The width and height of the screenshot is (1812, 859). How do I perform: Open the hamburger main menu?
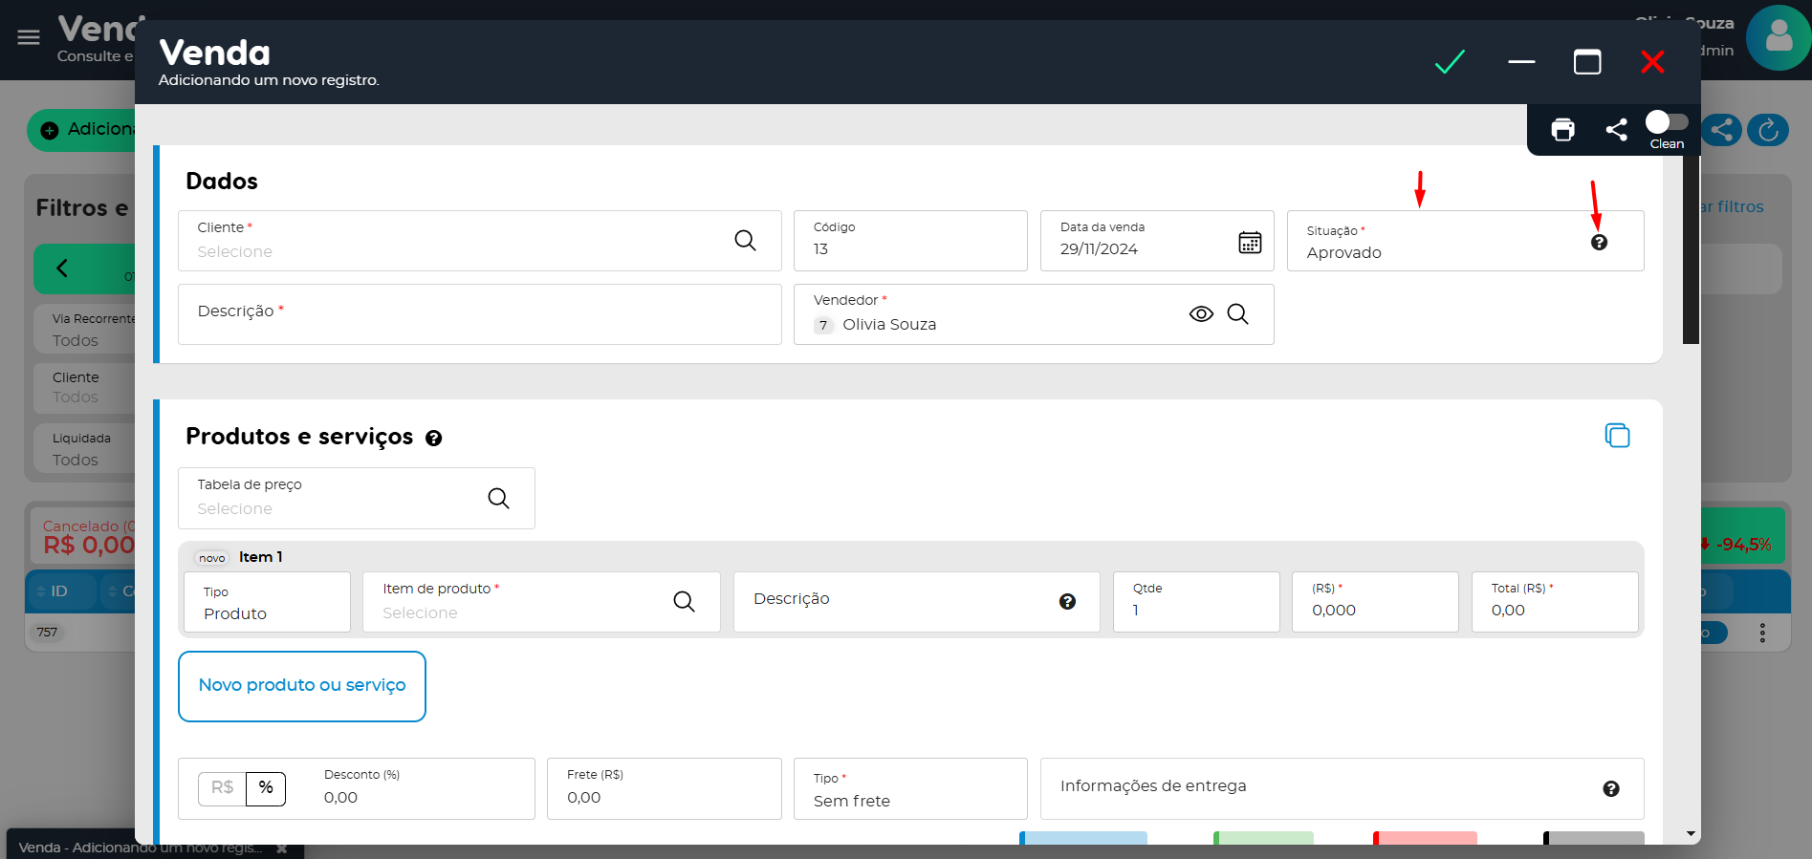click(29, 37)
